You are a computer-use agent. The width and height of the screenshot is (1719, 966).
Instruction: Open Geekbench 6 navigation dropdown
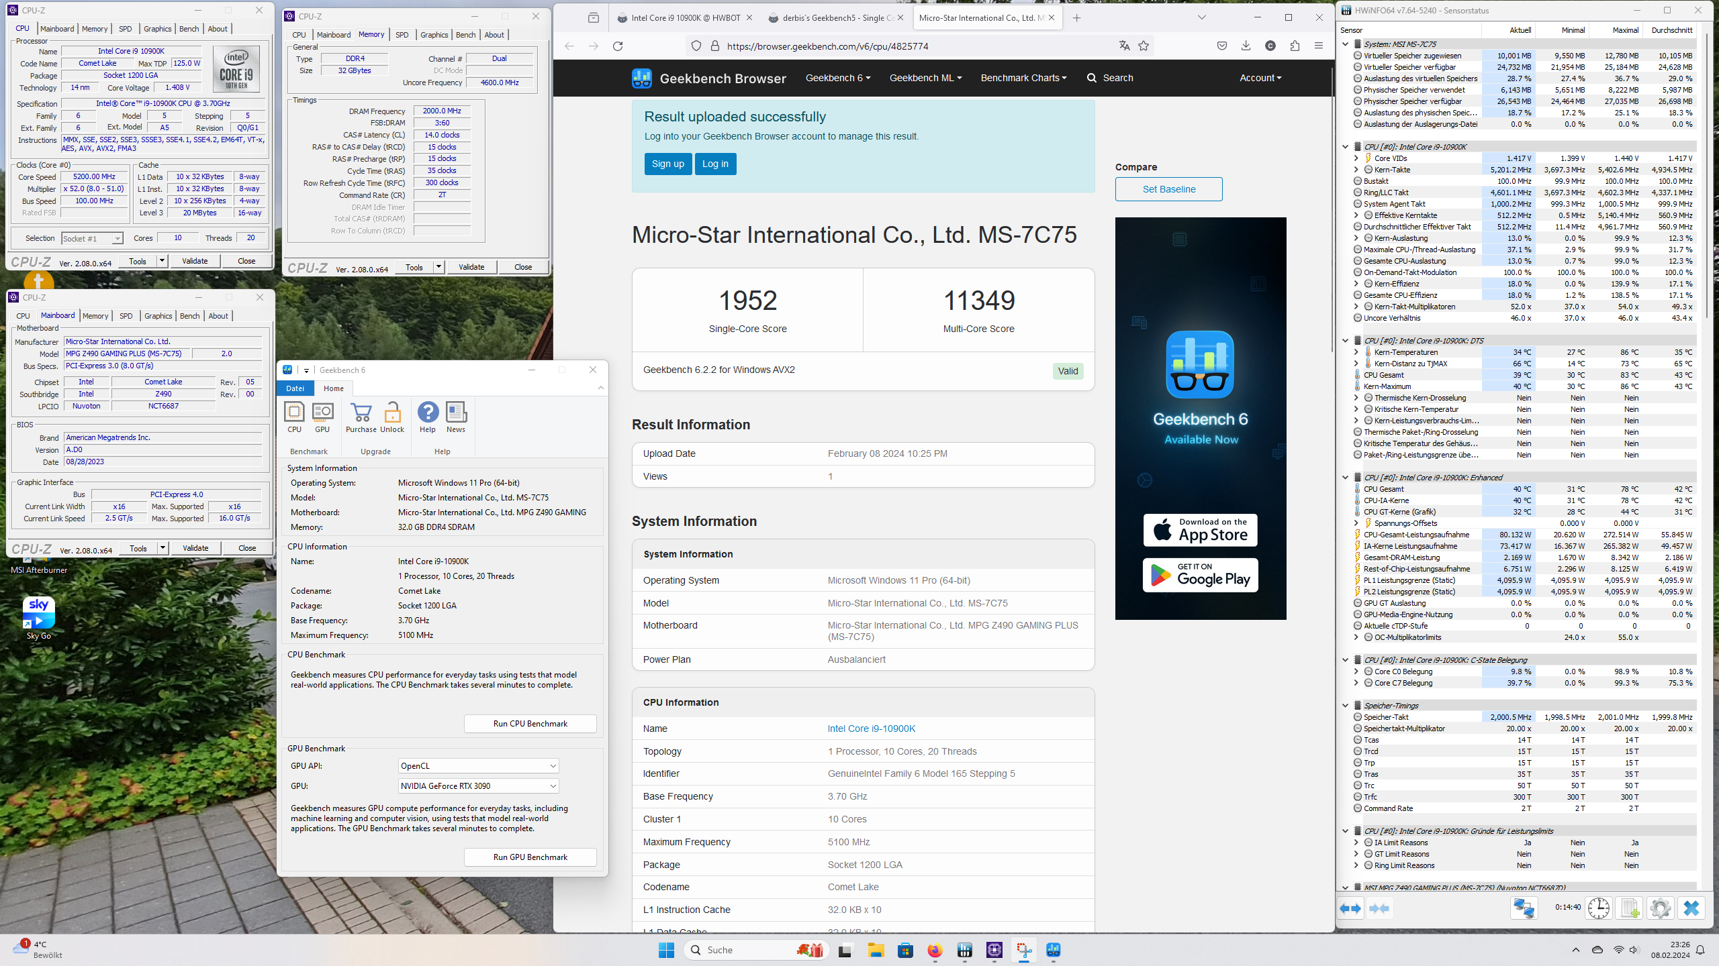coord(838,78)
